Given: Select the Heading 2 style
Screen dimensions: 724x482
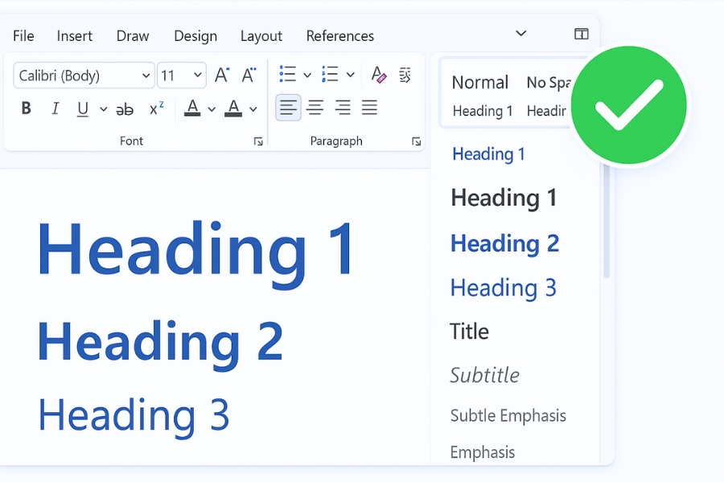Looking at the screenshot, I should [504, 243].
